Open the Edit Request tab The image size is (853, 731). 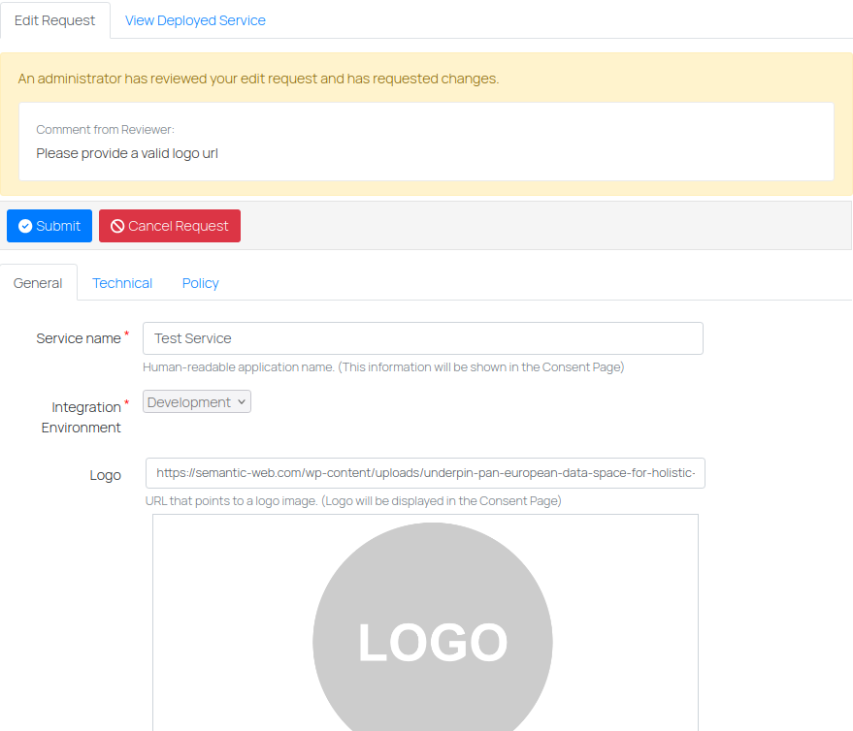click(x=55, y=20)
